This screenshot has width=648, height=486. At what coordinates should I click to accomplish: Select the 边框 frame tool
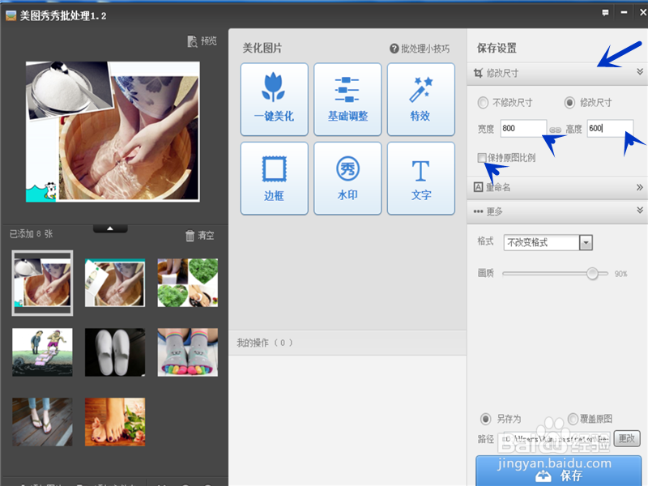[275, 177]
